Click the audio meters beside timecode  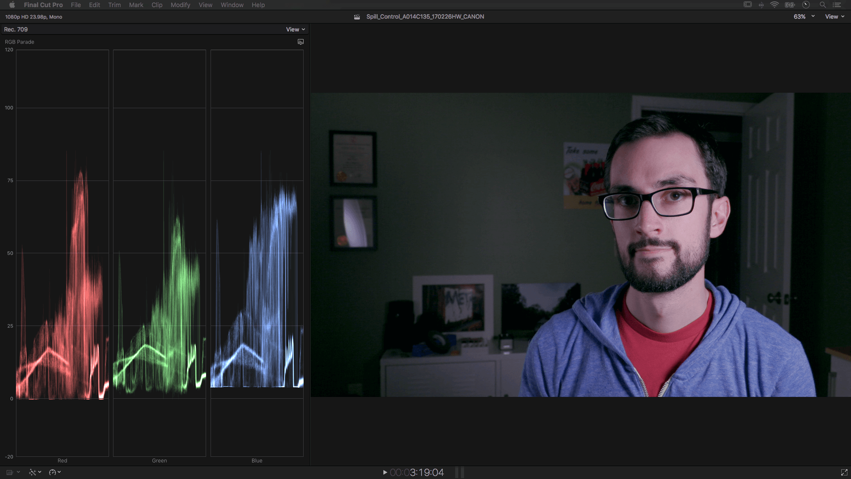pyautogui.click(x=460, y=472)
